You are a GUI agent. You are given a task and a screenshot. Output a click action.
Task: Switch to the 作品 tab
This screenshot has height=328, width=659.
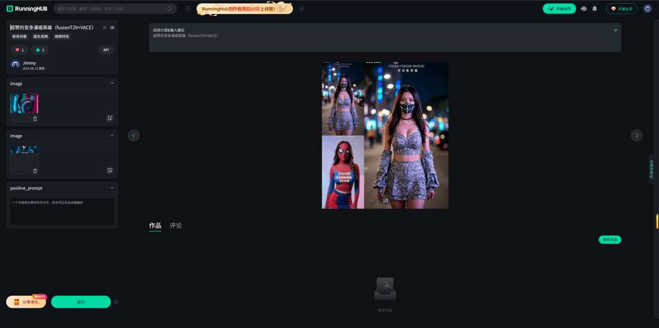click(x=155, y=226)
